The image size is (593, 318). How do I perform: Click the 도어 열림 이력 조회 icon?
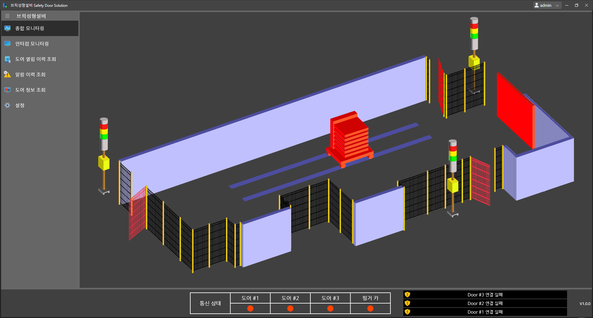pos(7,59)
